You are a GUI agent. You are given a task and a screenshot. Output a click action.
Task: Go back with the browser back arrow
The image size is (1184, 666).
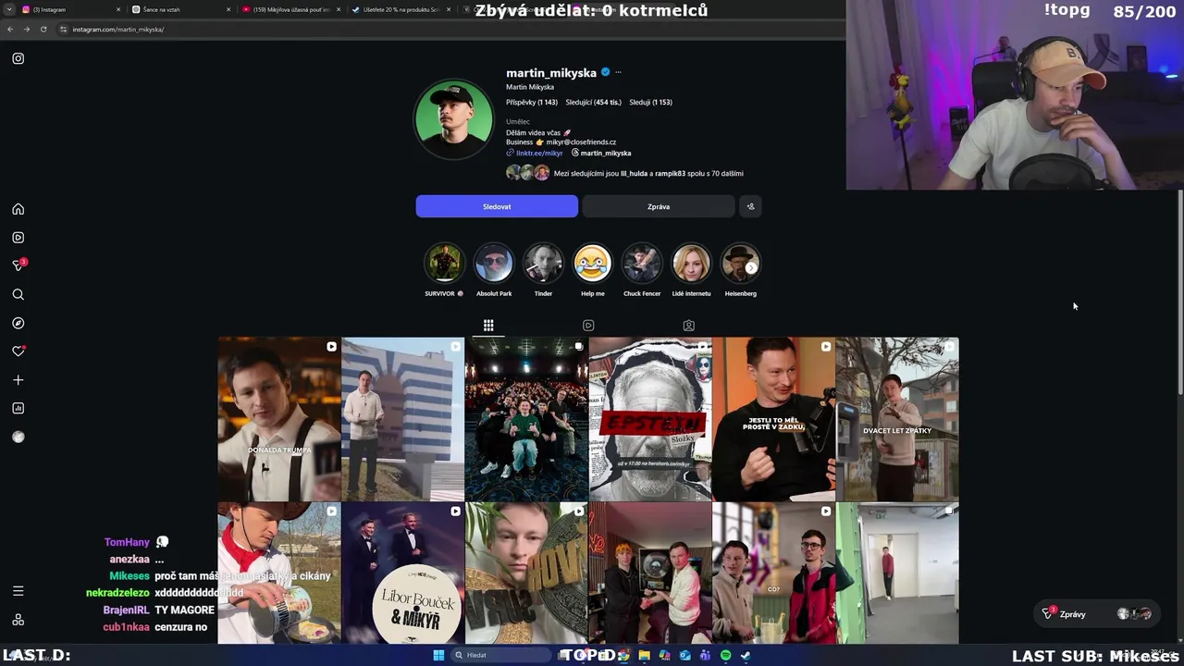[x=10, y=29]
